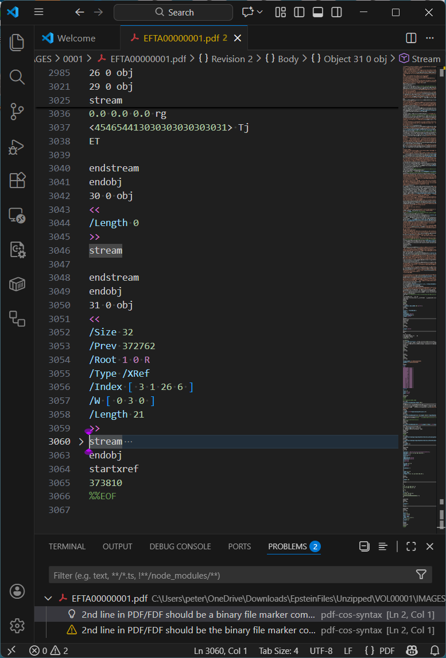Switch to the DEBUG CONSOLE panel tab
The height and width of the screenshot is (658, 446).
tap(180, 546)
